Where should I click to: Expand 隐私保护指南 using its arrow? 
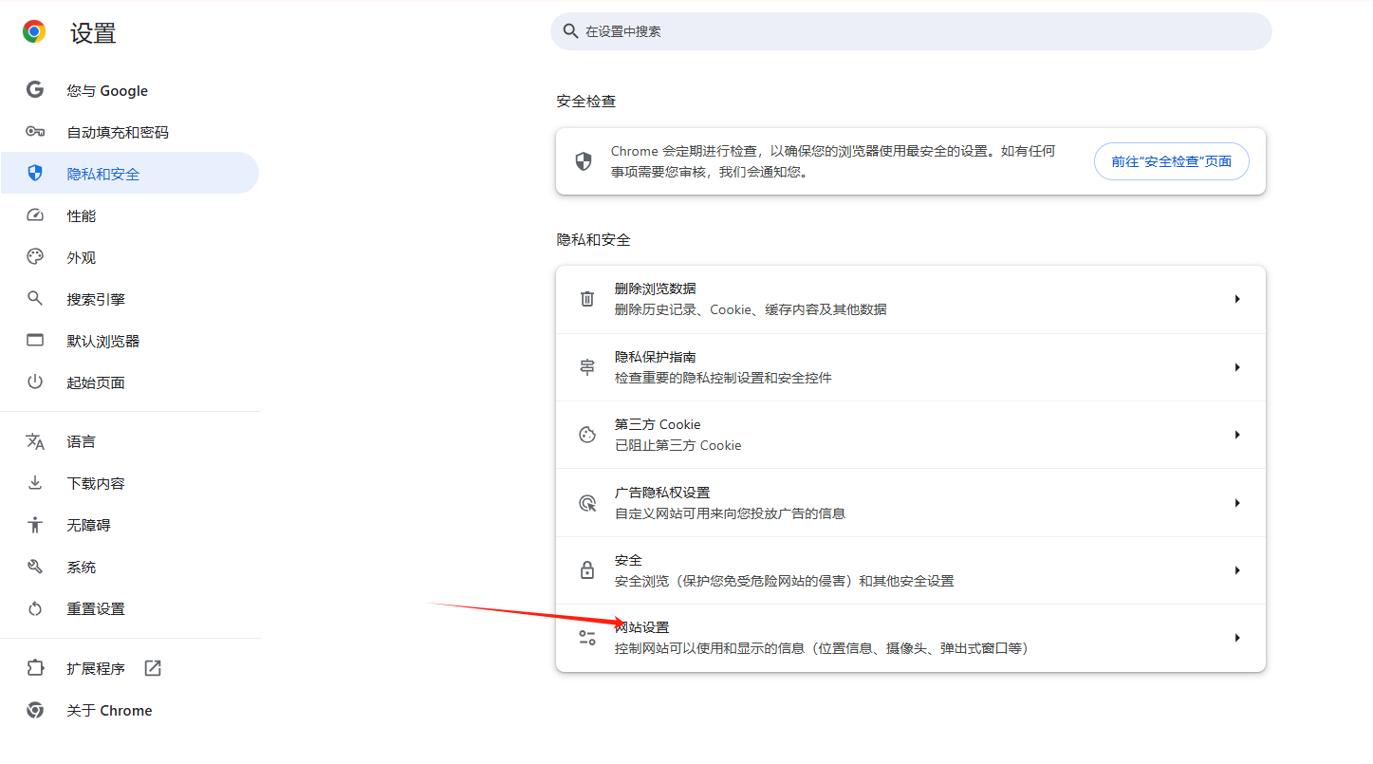tap(1237, 367)
